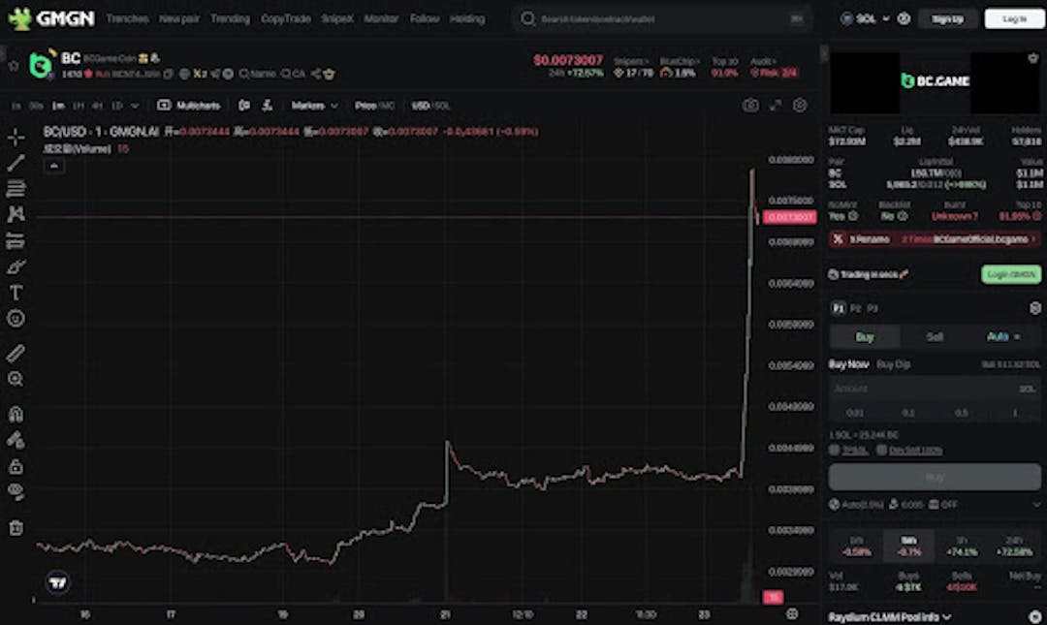This screenshot has height=625, width=1047.
Task: Choose the text annotation tool
Action: (x=16, y=292)
